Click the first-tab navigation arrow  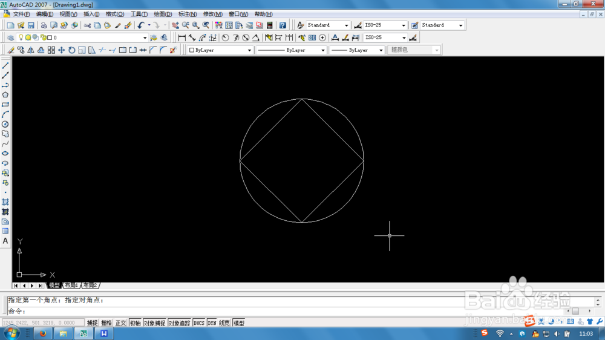pyautogui.click(x=16, y=286)
